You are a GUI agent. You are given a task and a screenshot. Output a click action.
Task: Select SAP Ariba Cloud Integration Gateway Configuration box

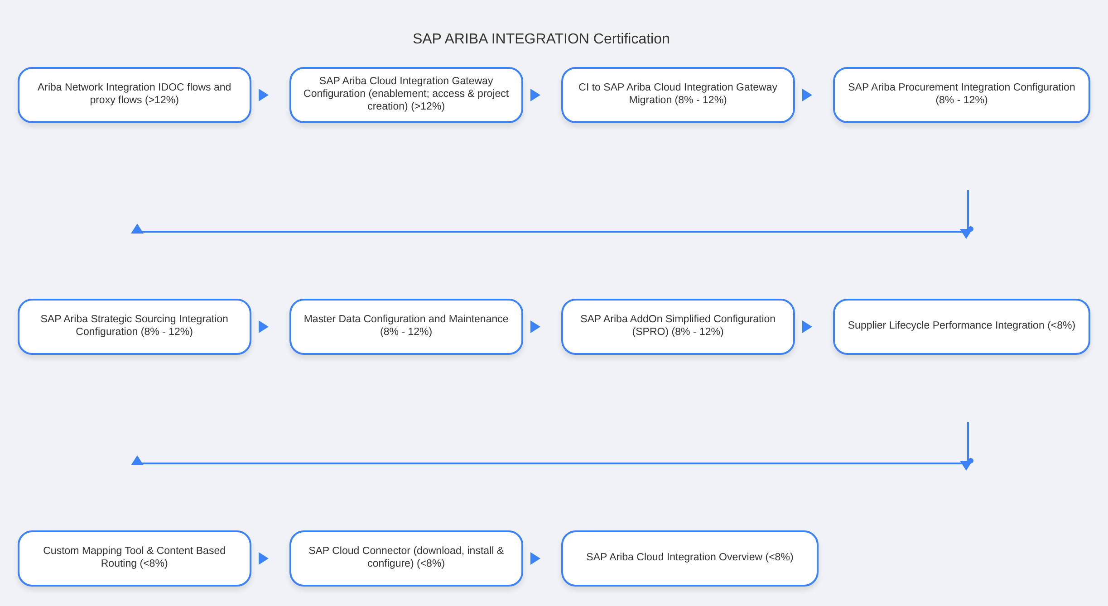click(406, 95)
